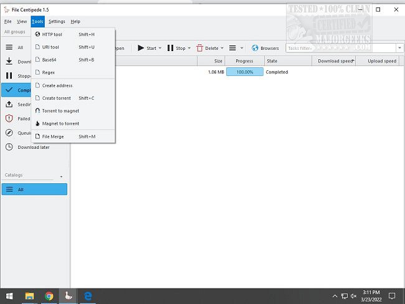Click the Failed shield icon in sidebar

[x=9, y=118]
